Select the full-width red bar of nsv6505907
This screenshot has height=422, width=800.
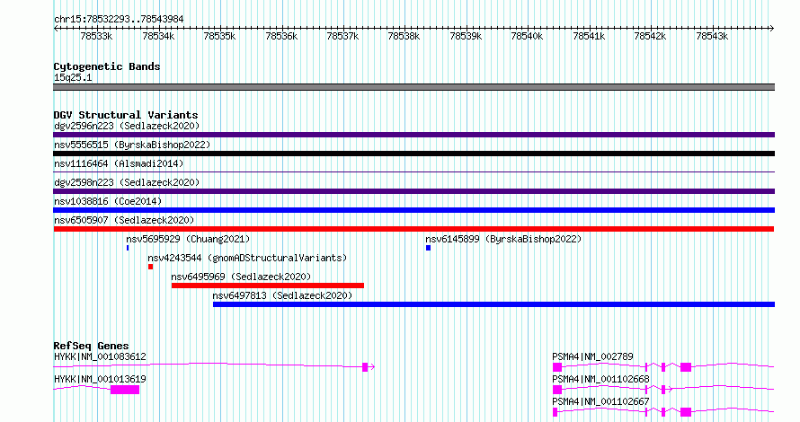click(x=413, y=229)
